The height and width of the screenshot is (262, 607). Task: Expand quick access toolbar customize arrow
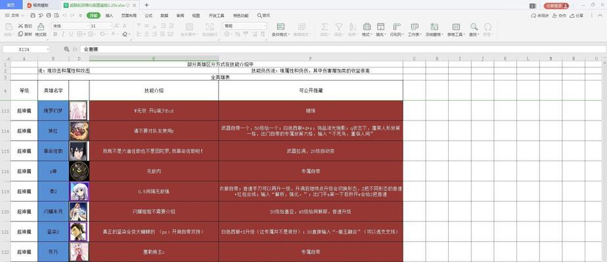[x=80, y=16]
